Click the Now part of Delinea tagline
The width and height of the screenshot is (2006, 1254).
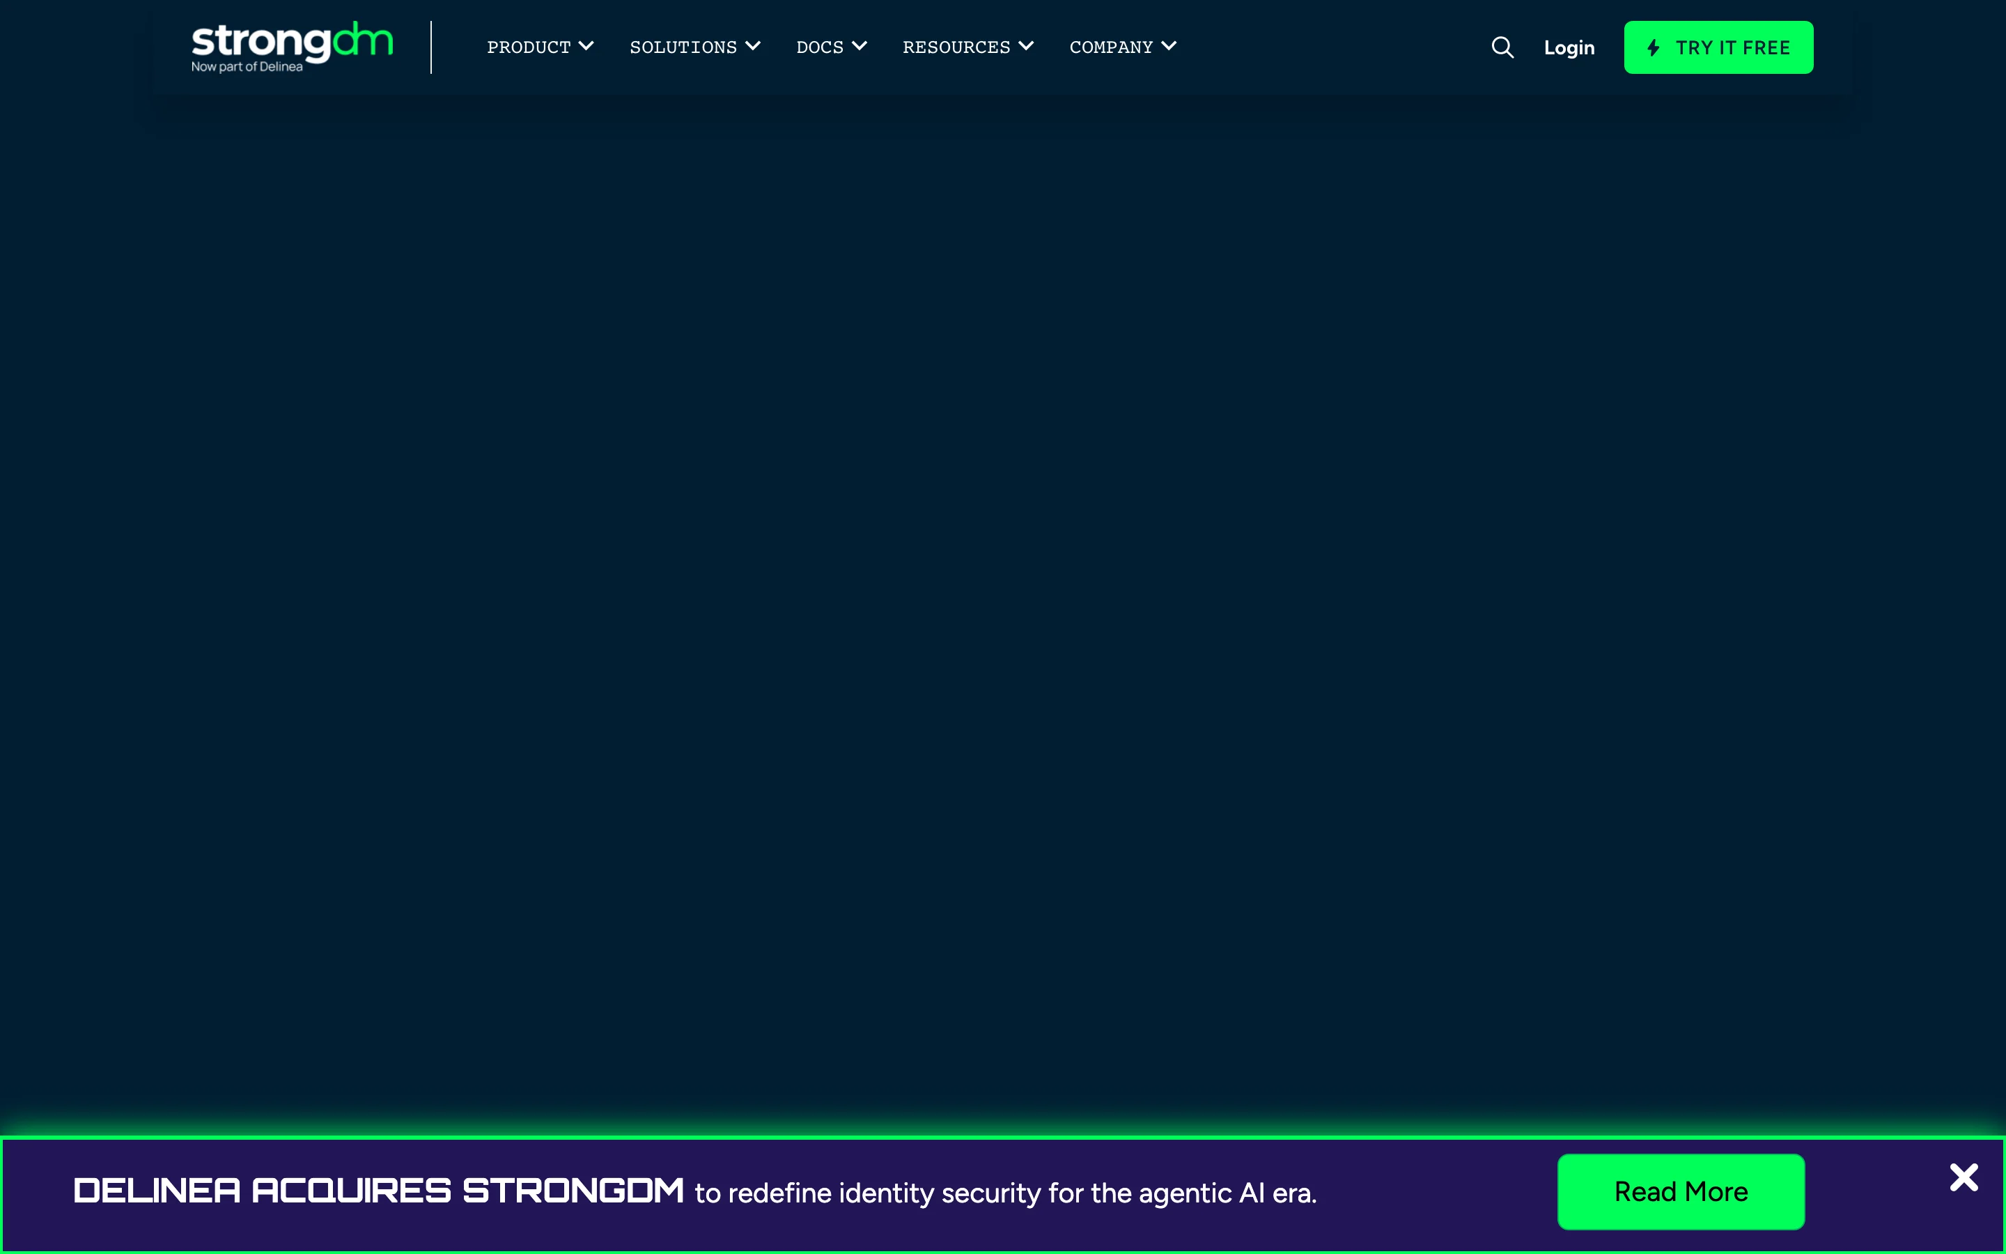[246, 65]
